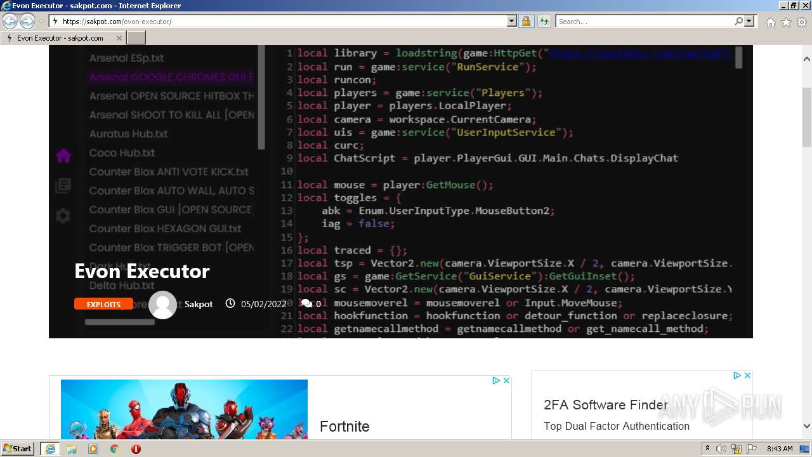
Task: Click the address bar URL field
Action: point(278,22)
